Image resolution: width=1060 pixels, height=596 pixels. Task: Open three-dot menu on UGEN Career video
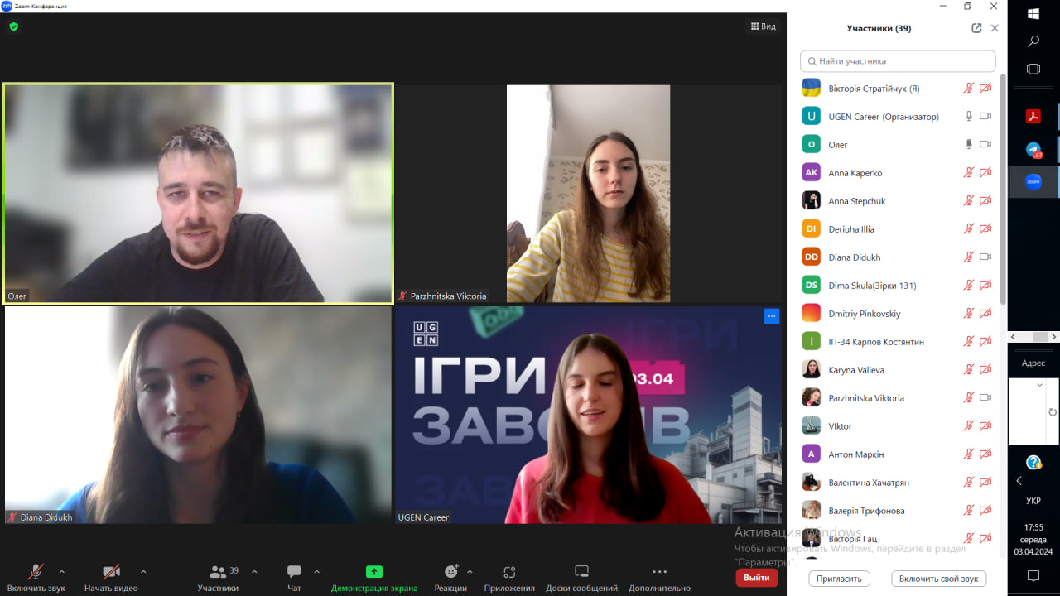click(771, 315)
